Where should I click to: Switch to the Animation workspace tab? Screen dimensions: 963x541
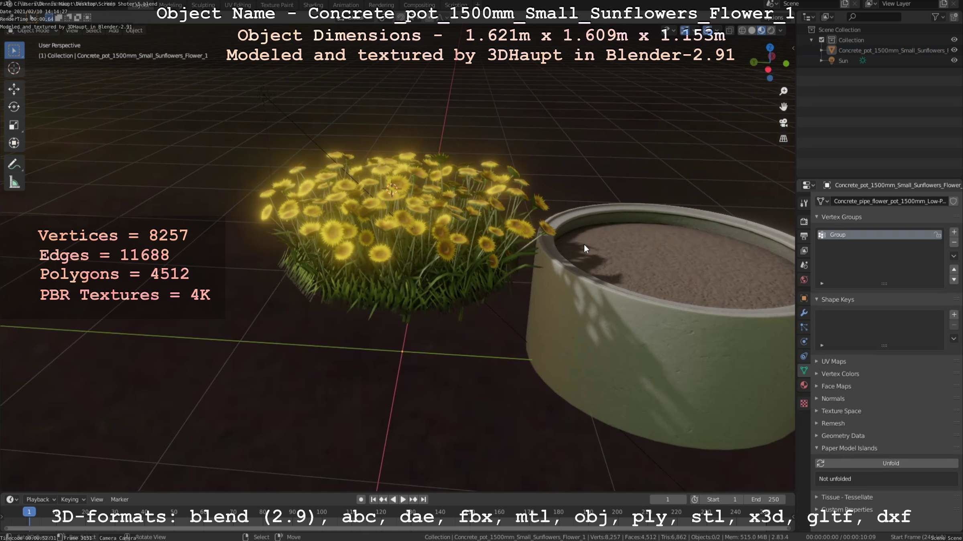[345, 5]
